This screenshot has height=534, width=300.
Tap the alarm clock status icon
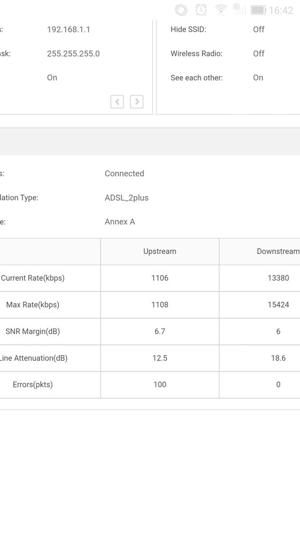point(201,10)
